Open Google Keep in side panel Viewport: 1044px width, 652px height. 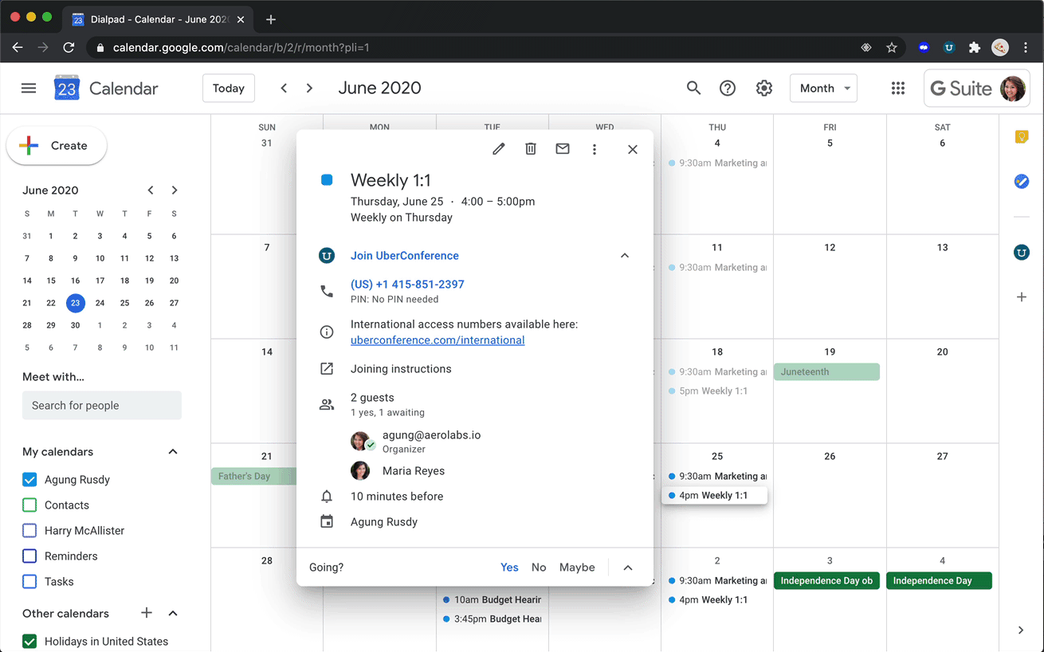[1022, 137]
